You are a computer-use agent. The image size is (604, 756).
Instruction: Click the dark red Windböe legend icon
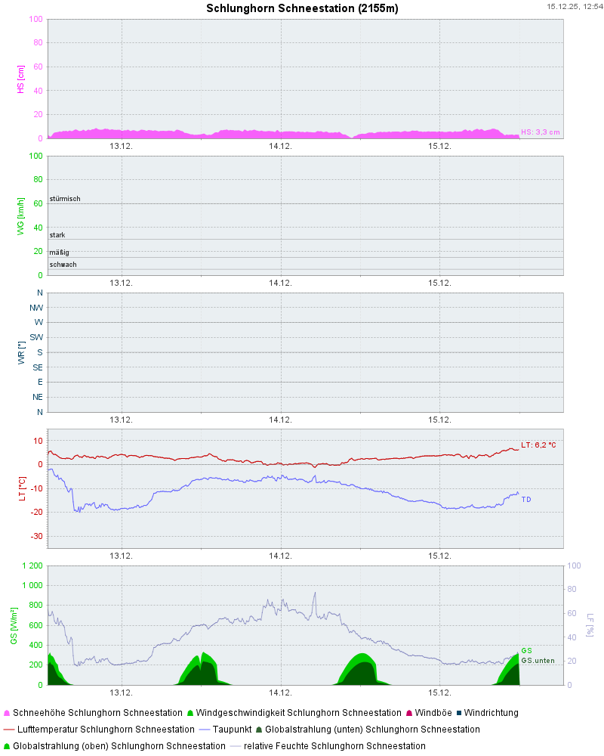[x=408, y=713]
